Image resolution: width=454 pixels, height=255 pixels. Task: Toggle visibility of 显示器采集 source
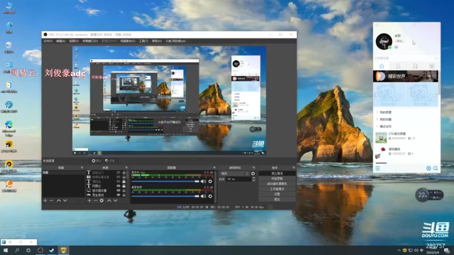[x=118, y=190]
